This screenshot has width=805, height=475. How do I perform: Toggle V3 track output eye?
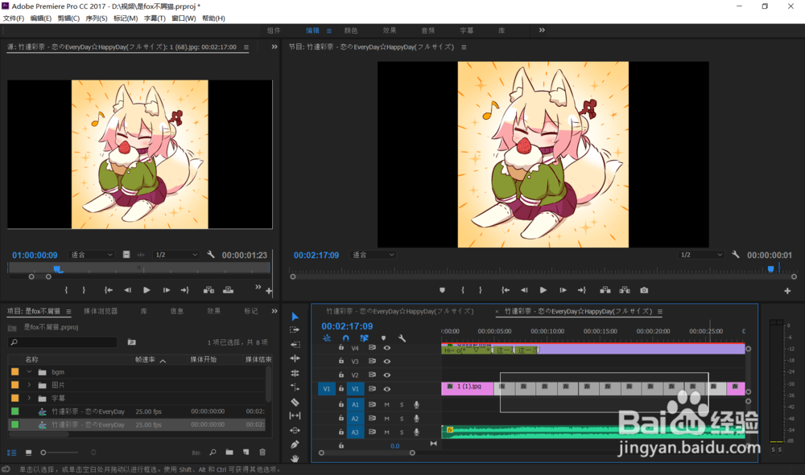[386, 361]
